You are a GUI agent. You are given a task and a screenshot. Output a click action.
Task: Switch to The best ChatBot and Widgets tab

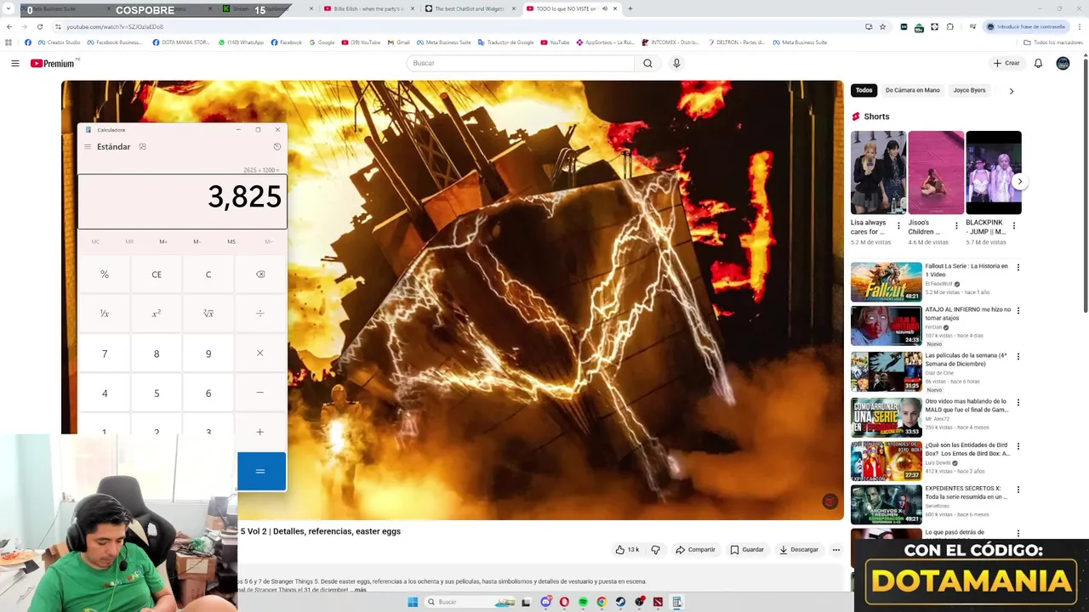(x=468, y=8)
